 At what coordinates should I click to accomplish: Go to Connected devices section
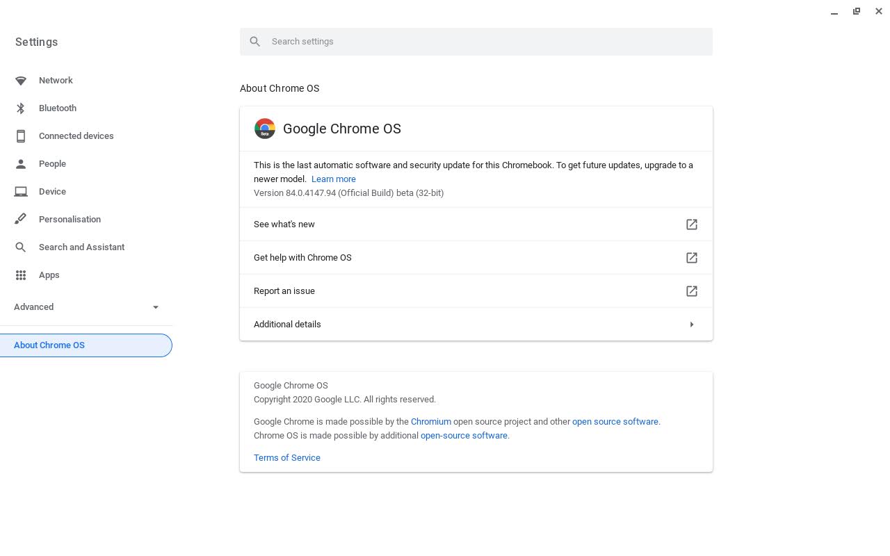click(x=76, y=136)
